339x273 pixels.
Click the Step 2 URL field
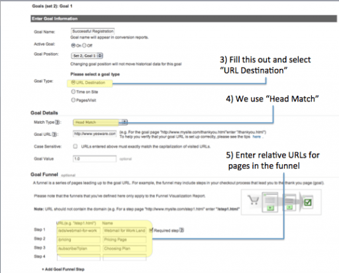(79, 240)
